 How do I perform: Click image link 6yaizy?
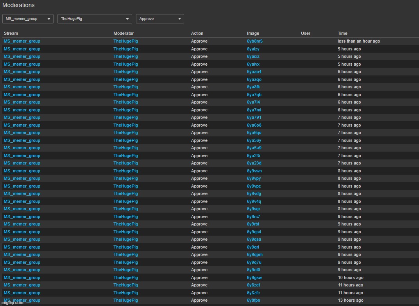pyautogui.click(x=253, y=49)
